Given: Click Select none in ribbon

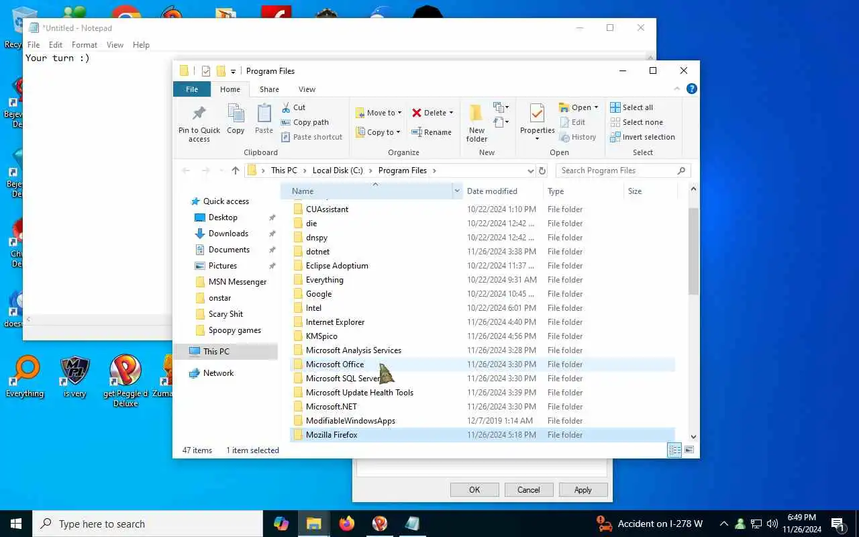Looking at the screenshot, I should (x=636, y=122).
